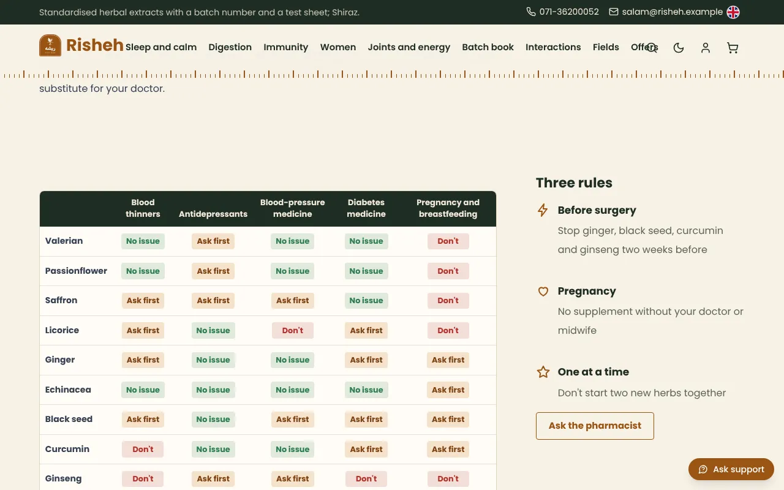This screenshot has height=490, width=784.
Task: Click the salam@risheh.example email link
Action: pyautogui.click(x=672, y=12)
